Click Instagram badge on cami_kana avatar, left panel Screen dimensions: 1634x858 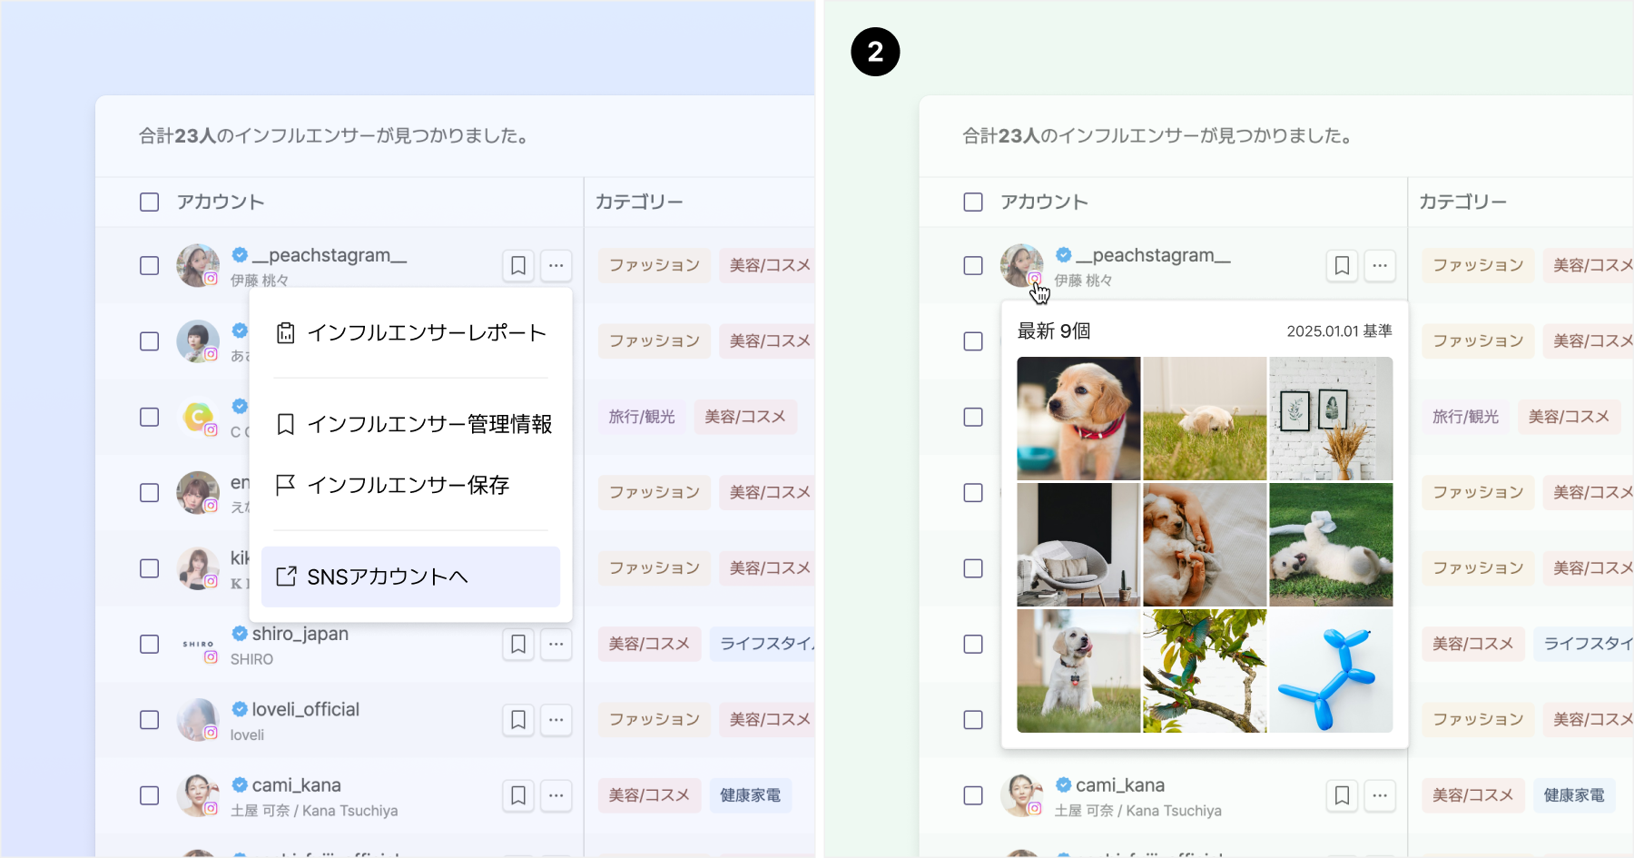[211, 808]
